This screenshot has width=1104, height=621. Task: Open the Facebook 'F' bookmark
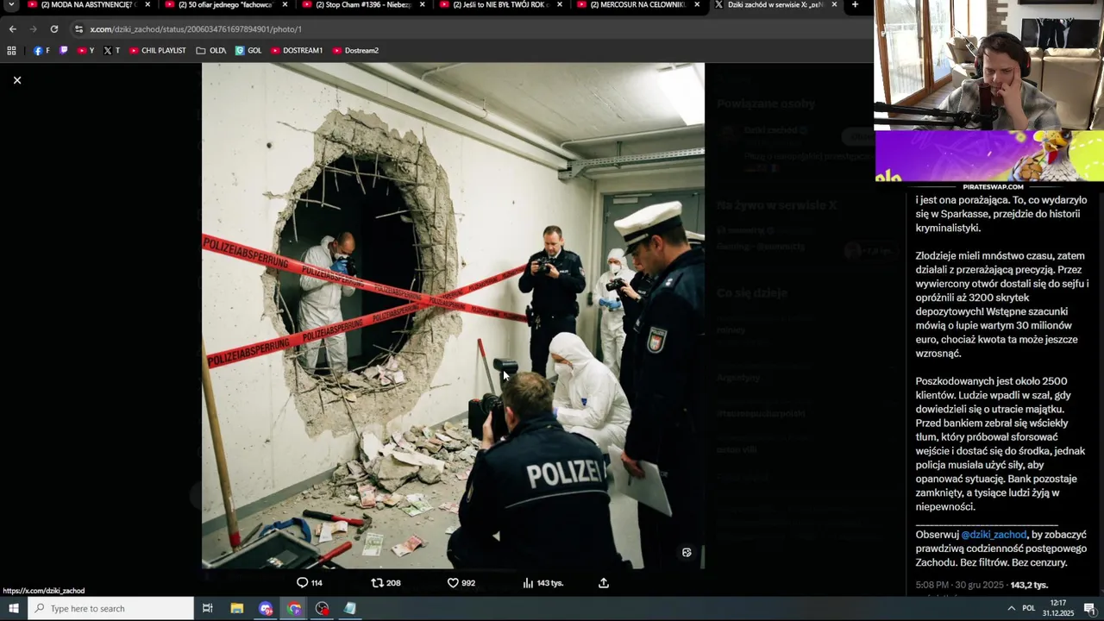click(x=41, y=51)
